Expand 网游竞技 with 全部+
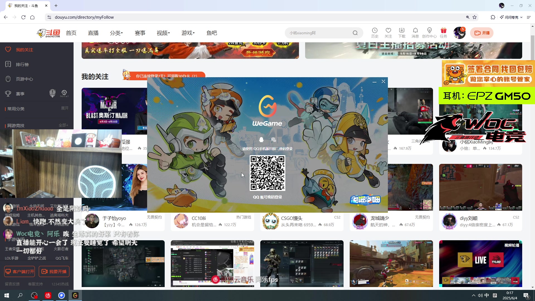The height and width of the screenshot is (301, 535). click(x=64, y=125)
